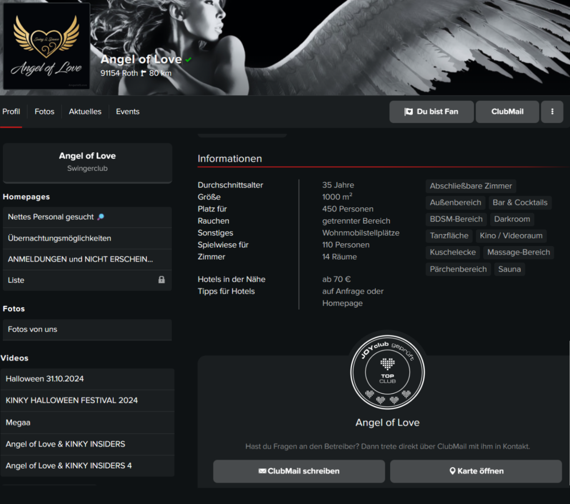The image size is (570, 504).
Task: Open KINKY HALLOWEEN FESTIVAL 2024 video
Action: point(71,400)
